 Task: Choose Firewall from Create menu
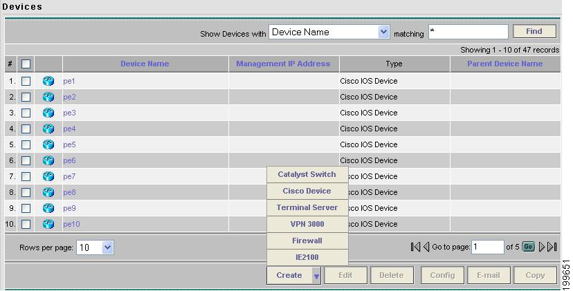(307, 241)
